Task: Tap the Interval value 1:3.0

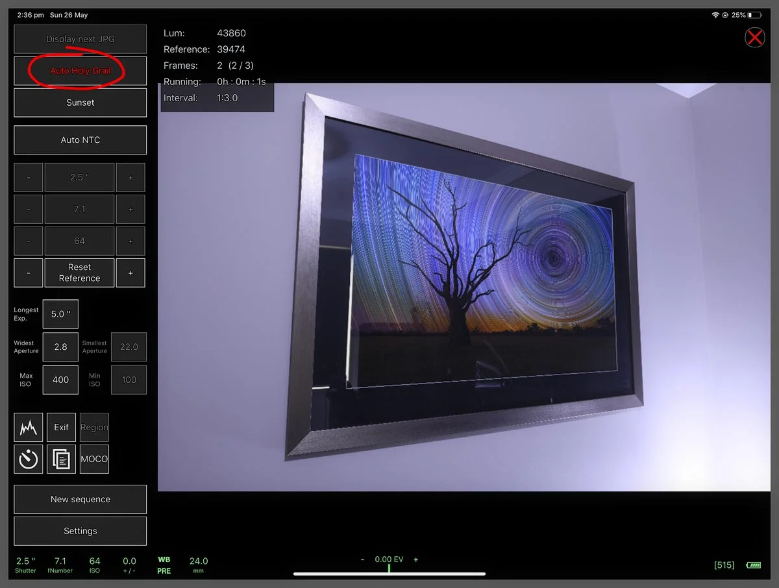Action: (227, 98)
